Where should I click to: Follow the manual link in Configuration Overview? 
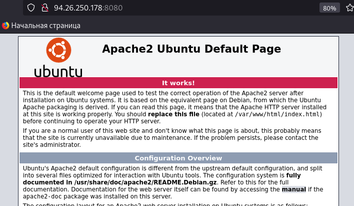tap(293, 189)
